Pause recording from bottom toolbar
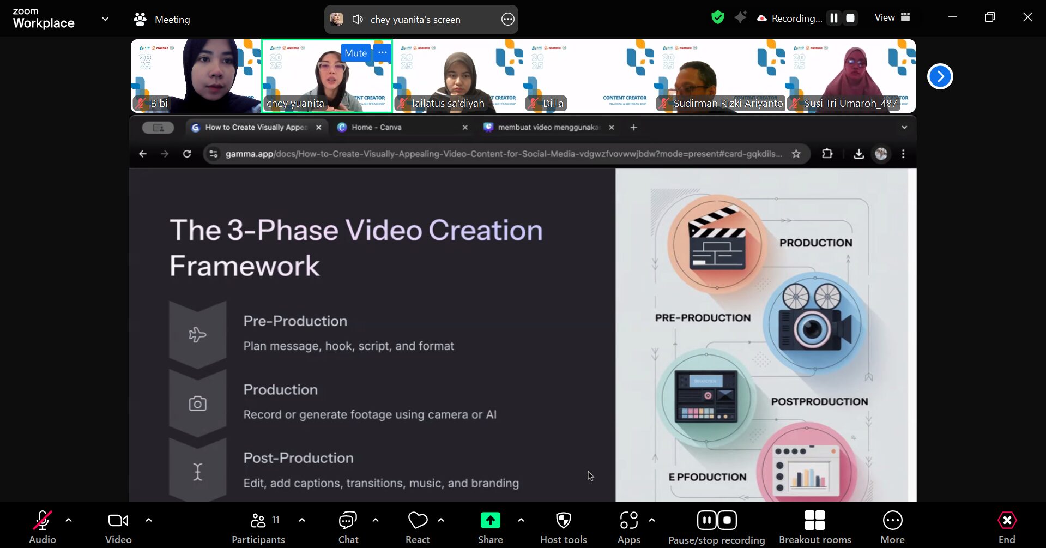Screen dimensions: 1046x548 (706, 520)
